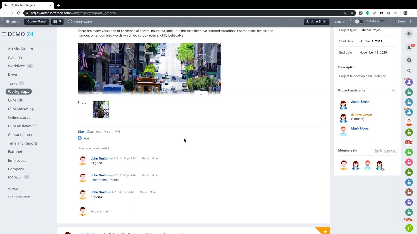Open the Grammarly extension icon
The width and height of the screenshot is (417, 234).
[367, 13]
